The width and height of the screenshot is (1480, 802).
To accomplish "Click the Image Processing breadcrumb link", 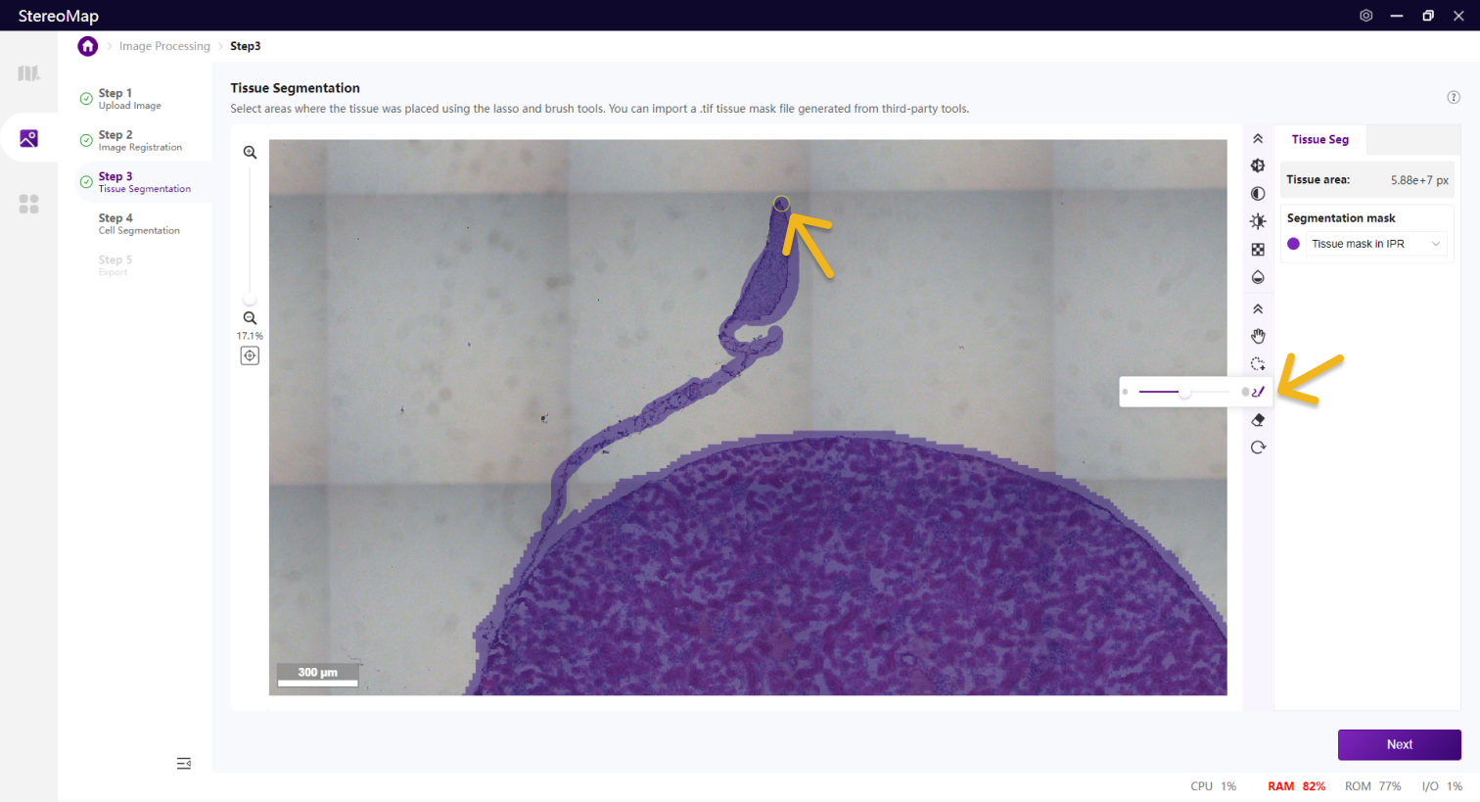I will [164, 46].
